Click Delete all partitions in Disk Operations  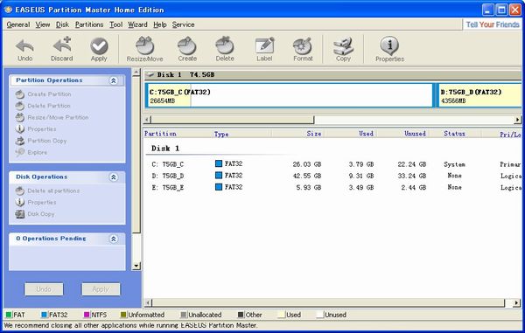coord(47,191)
